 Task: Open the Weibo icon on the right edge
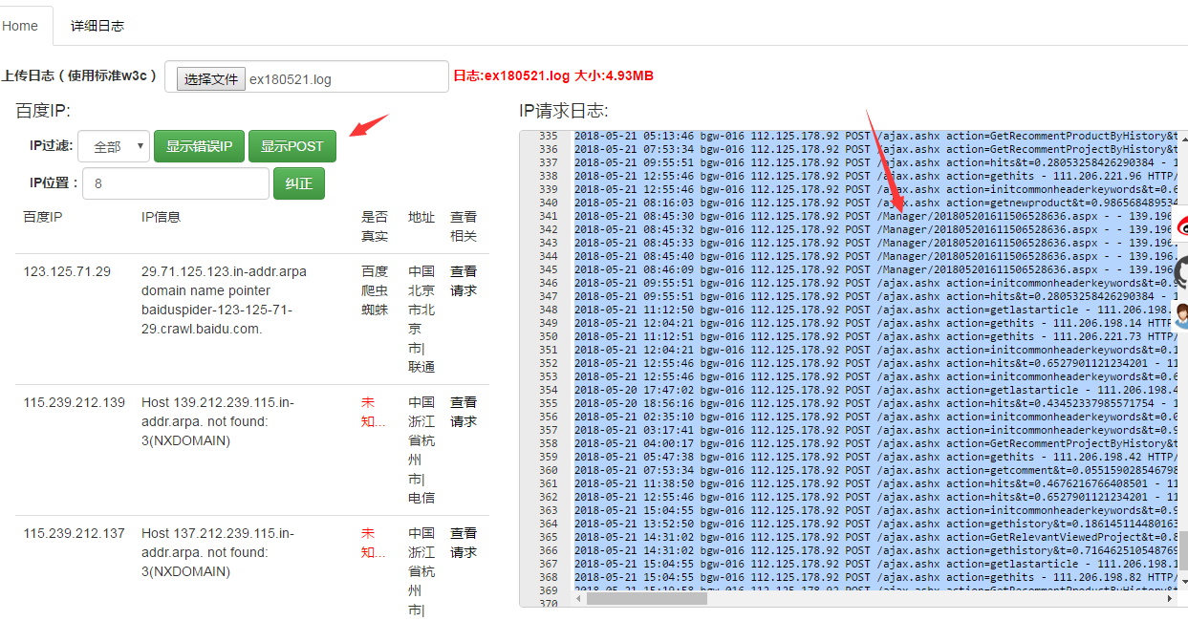[x=1180, y=225]
